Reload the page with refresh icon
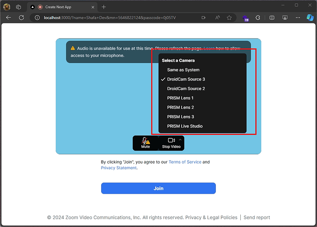317x227 pixels. coord(22,17)
